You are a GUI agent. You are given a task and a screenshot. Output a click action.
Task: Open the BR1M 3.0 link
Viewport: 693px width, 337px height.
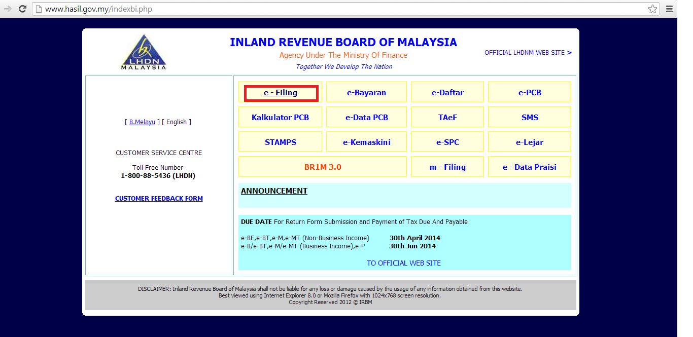[323, 167]
